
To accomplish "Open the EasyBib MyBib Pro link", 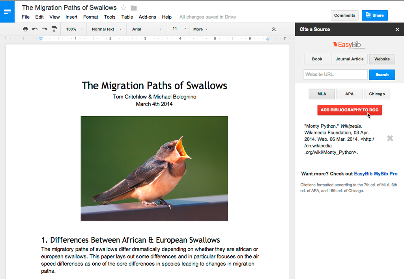I will [x=376, y=174].
